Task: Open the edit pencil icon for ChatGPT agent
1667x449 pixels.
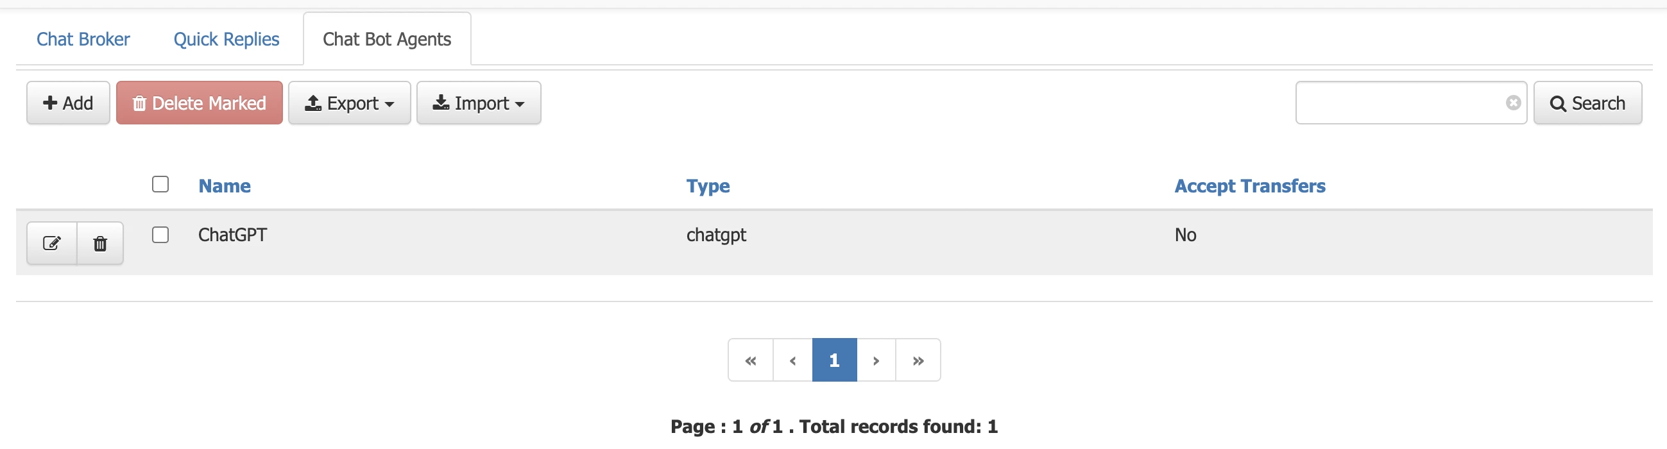Action: click(52, 242)
